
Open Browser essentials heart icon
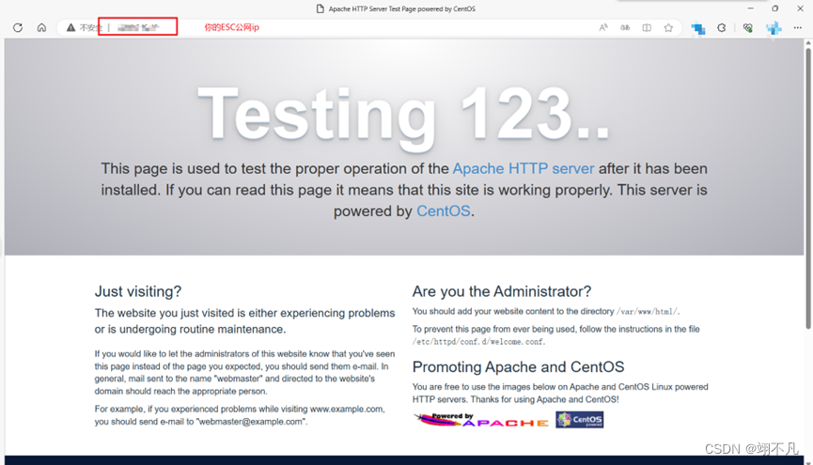pyautogui.click(x=747, y=27)
